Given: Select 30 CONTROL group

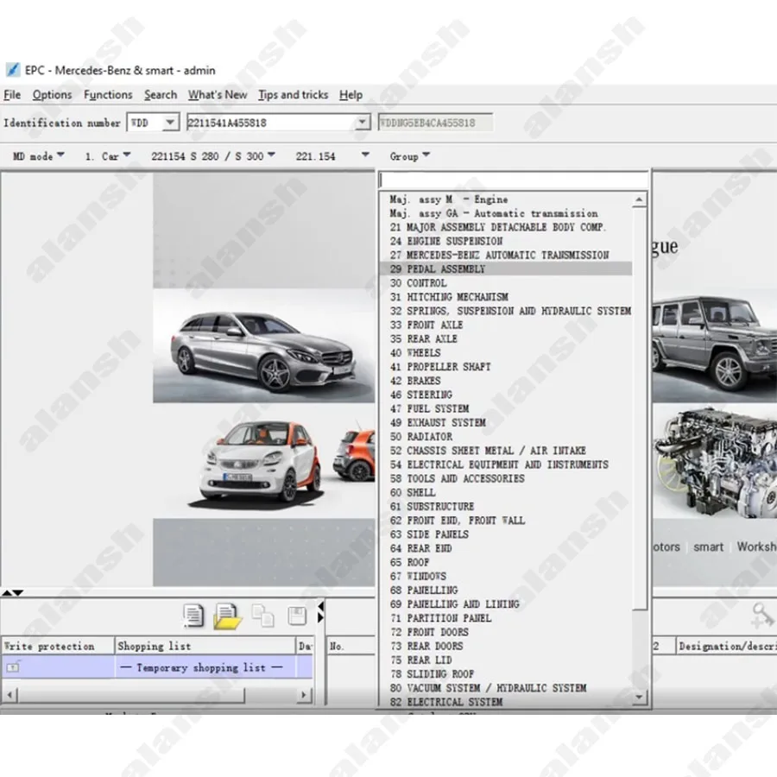Looking at the screenshot, I should pos(506,283).
